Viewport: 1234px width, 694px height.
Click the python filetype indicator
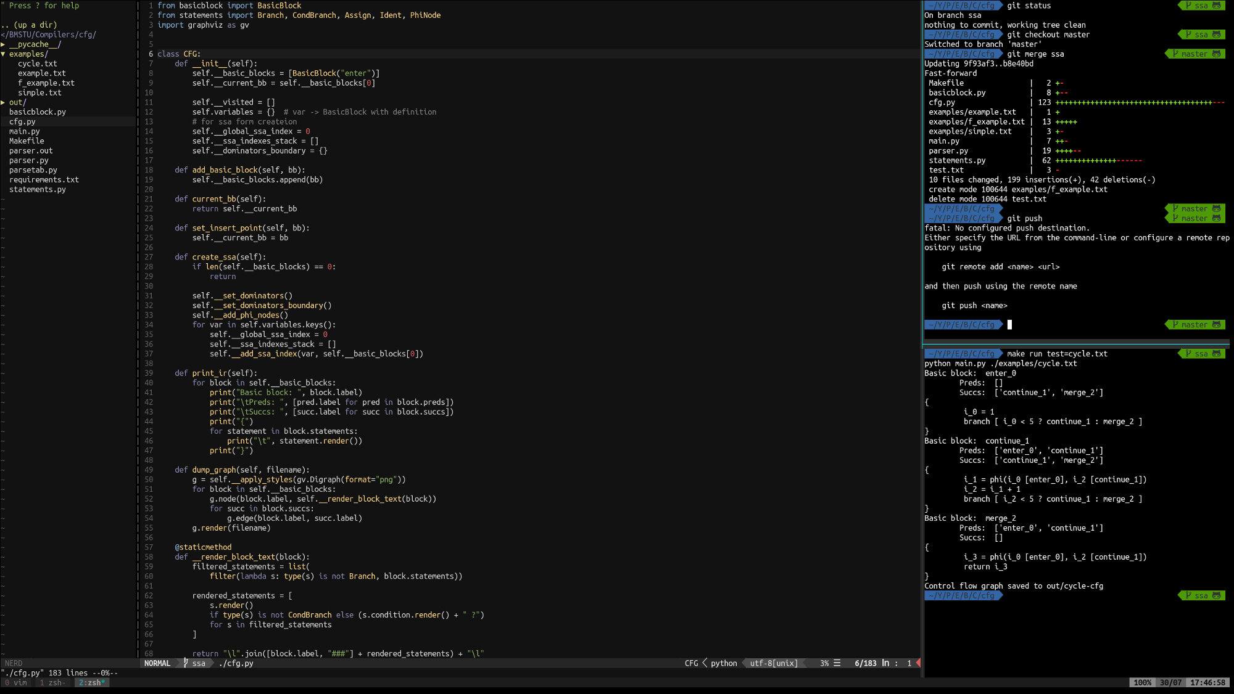click(724, 663)
